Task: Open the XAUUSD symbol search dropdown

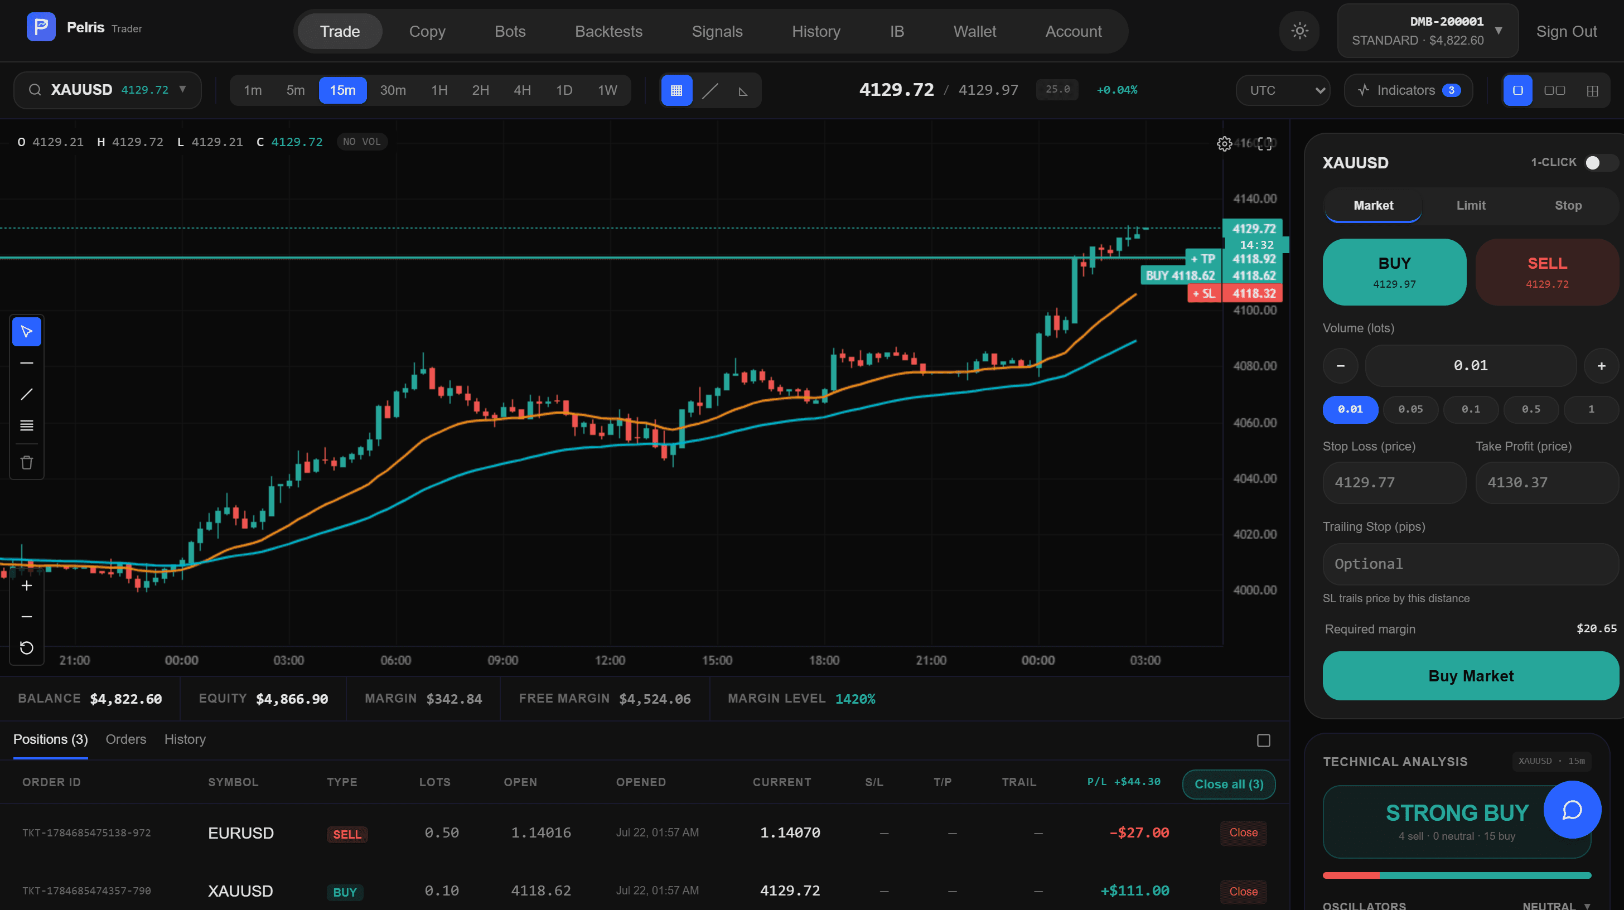Action: (107, 90)
